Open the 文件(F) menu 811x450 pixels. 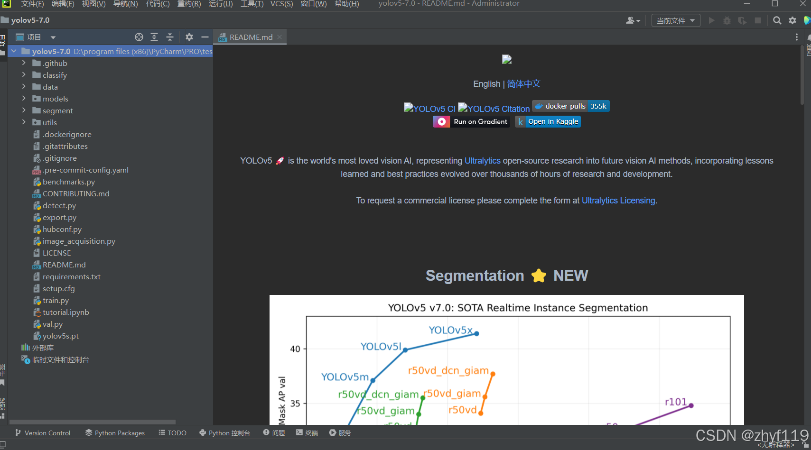tap(32, 4)
